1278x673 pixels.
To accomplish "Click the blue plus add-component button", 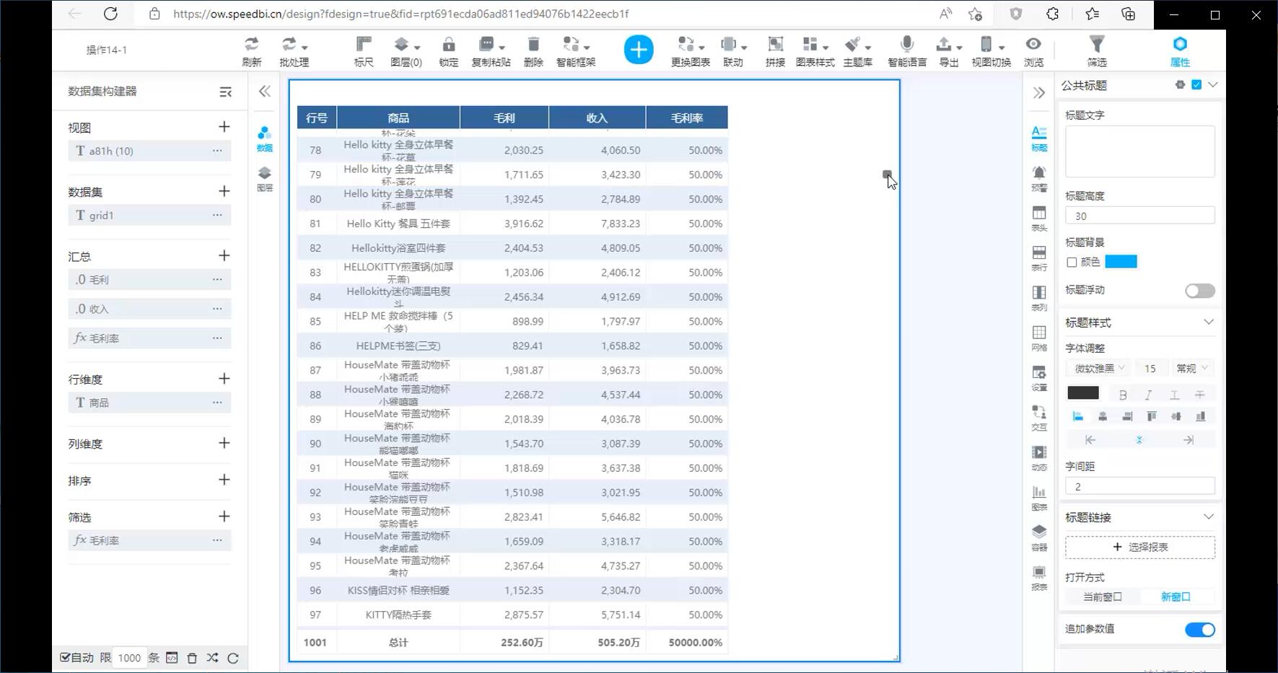I will click(x=638, y=50).
